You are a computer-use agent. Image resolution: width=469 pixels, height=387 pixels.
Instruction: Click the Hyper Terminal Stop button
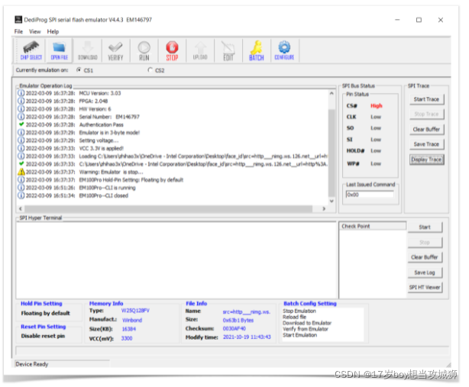pos(425,243)
